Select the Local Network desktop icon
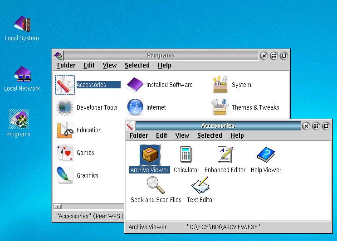 pyautogui.click(x=22, y=74)
